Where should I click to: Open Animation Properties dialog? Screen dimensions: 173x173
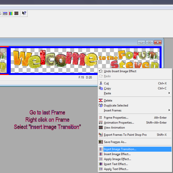pos(135,123)
